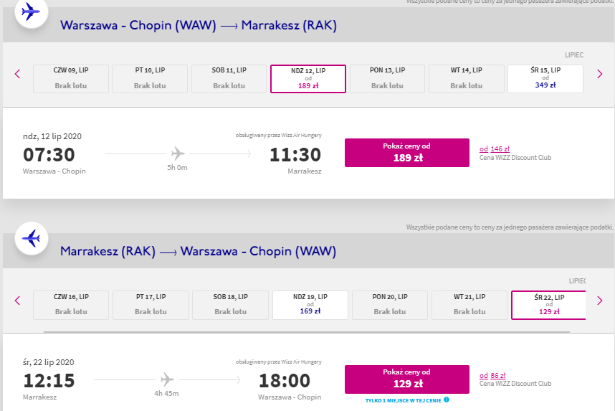Click the outbound flight airplane icon
Screen dimensions: 615x411
[x=32, y=11]
